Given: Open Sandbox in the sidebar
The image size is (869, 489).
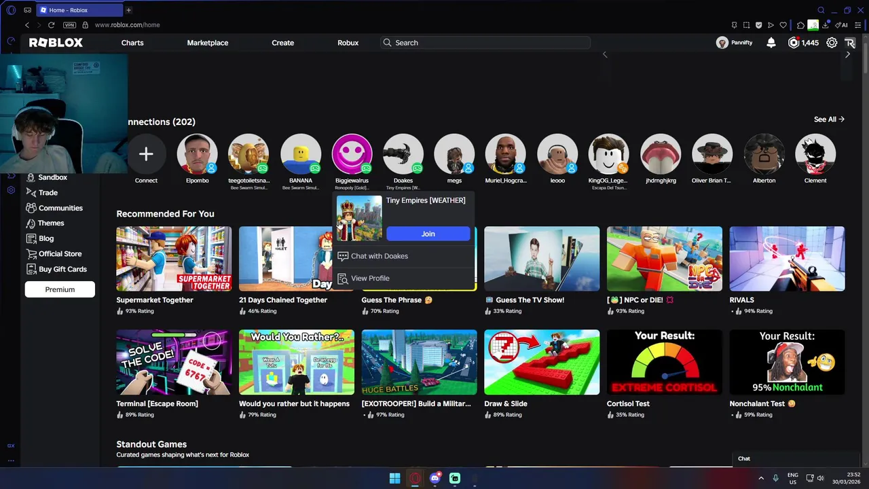Looking at the screenshot, I should [47, 177].
